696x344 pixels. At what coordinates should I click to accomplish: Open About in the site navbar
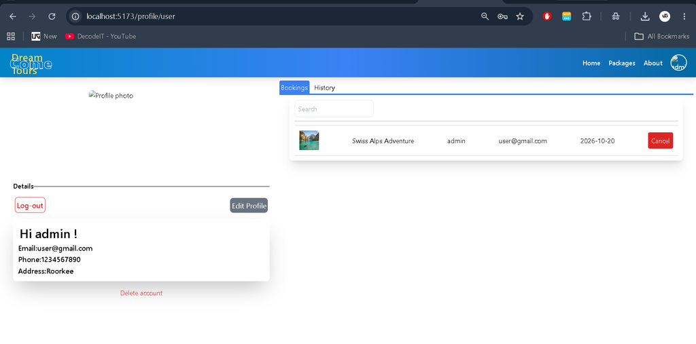pyautogui.click(x=653, y=63)
